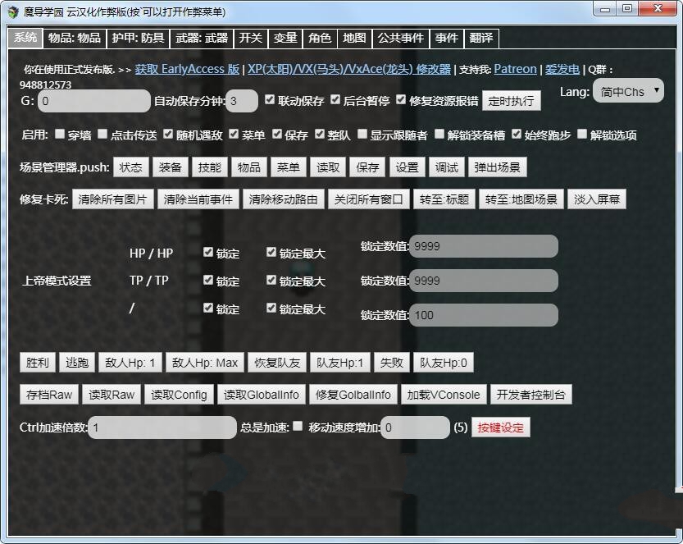Open the Patreon support link
This screenshot has height=544, width=683.
[x=515, y=69]
